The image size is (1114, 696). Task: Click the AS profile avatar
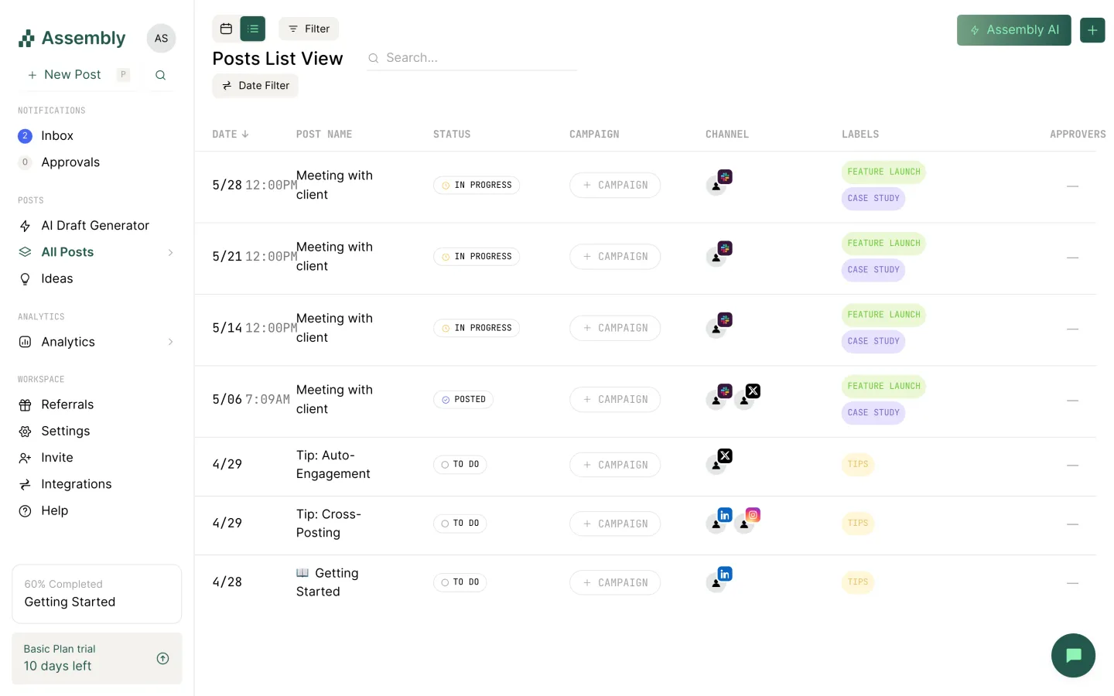tap(161, 39)
